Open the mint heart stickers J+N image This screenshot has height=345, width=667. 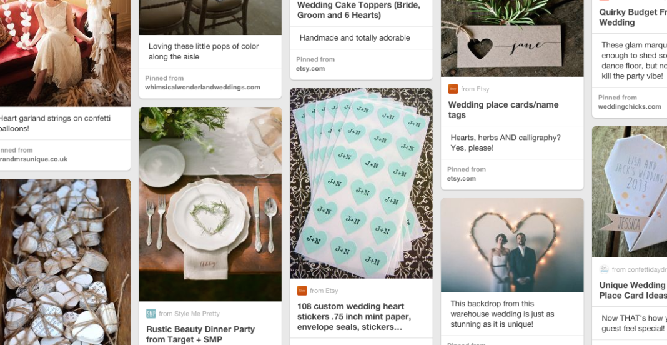pyautogui.click(x=361, y=183)
